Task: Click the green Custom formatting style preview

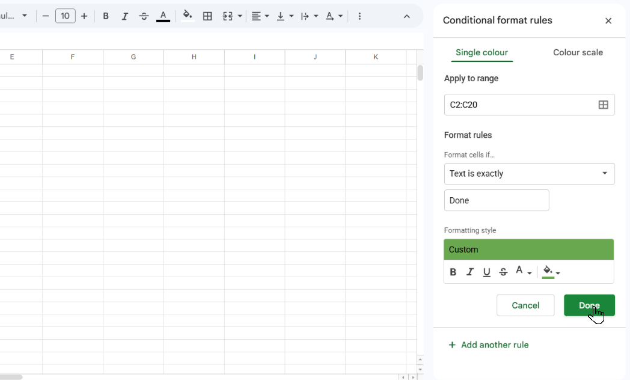Action: [x=529, y=250]
